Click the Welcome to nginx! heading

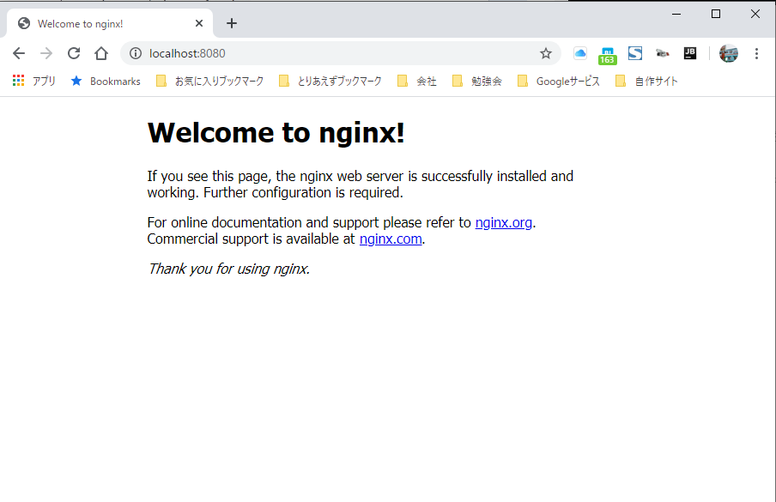point(276,133)
